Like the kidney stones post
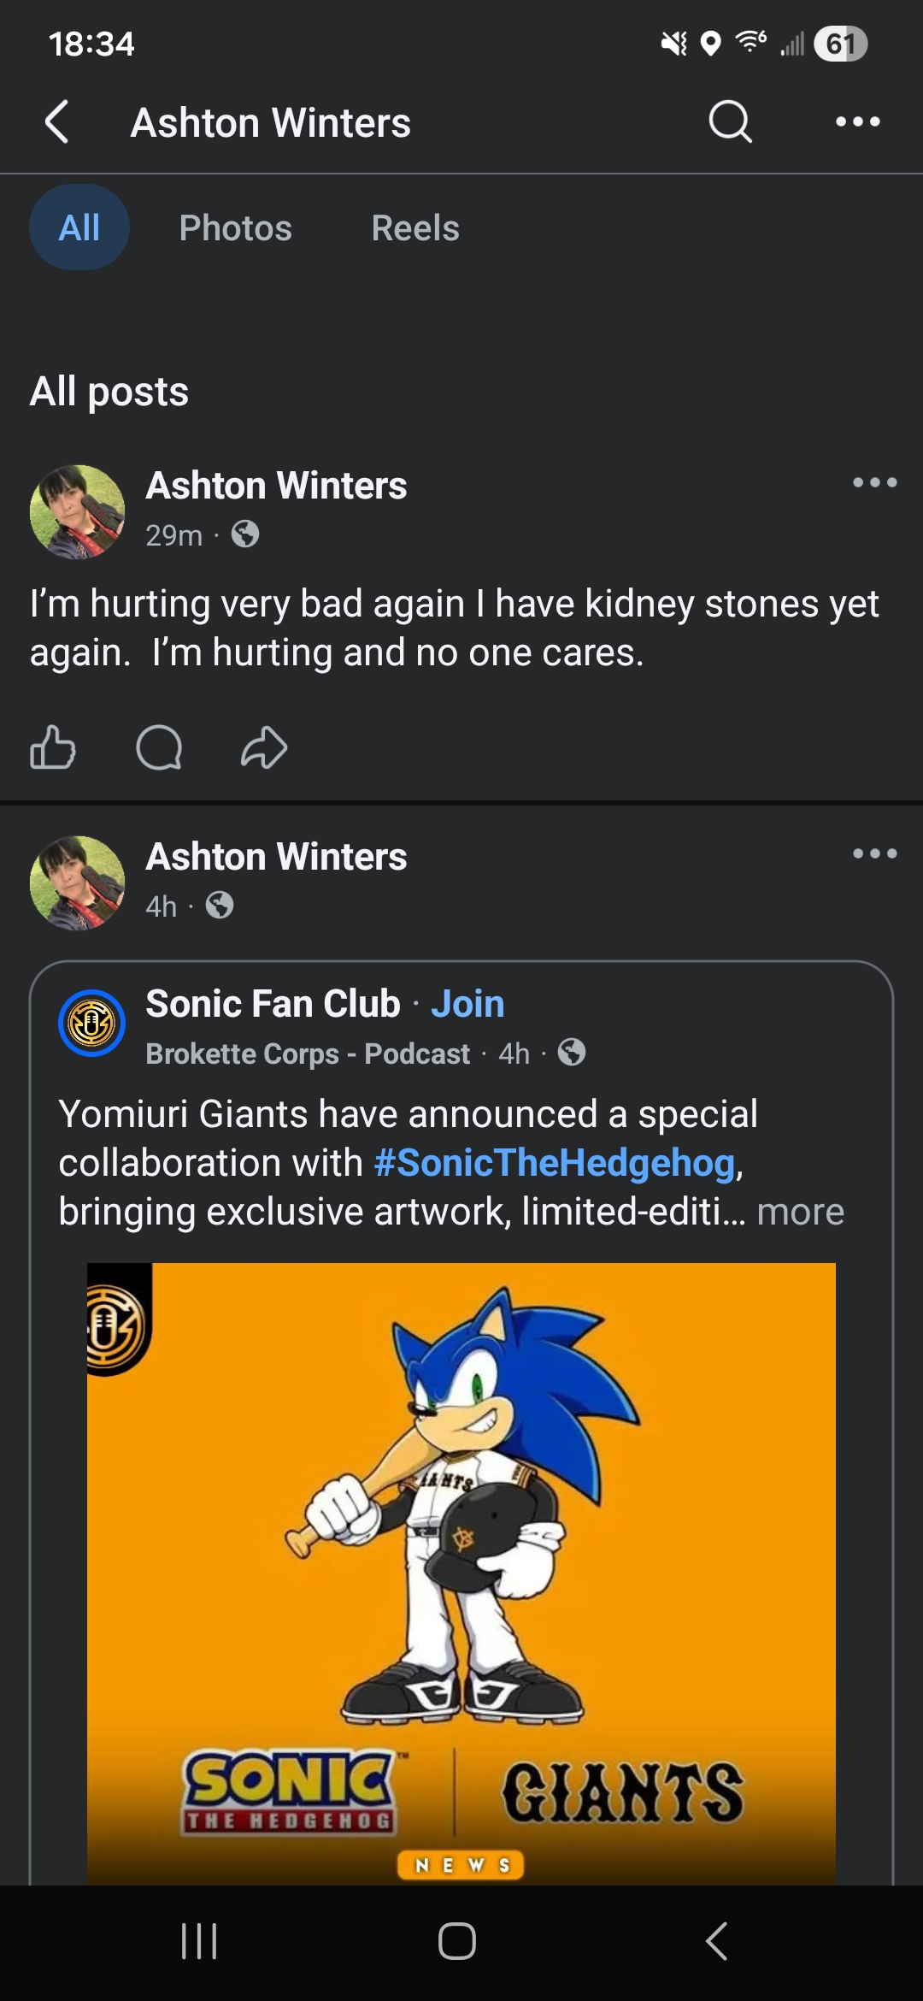Viewport: 923px width, 2001px height. point(53,747)
